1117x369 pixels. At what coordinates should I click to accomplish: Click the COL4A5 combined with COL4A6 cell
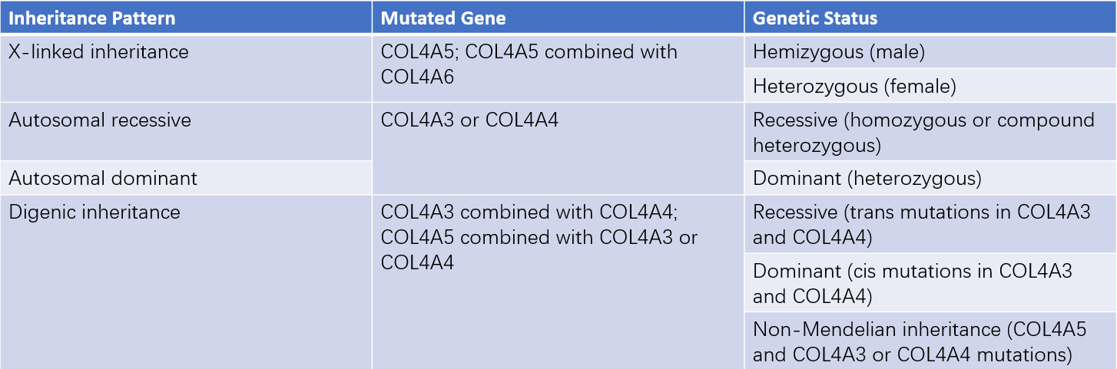click(558, 68)
